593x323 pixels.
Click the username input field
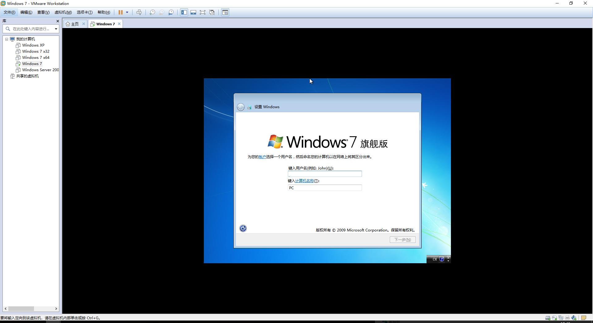coord(325,174)
